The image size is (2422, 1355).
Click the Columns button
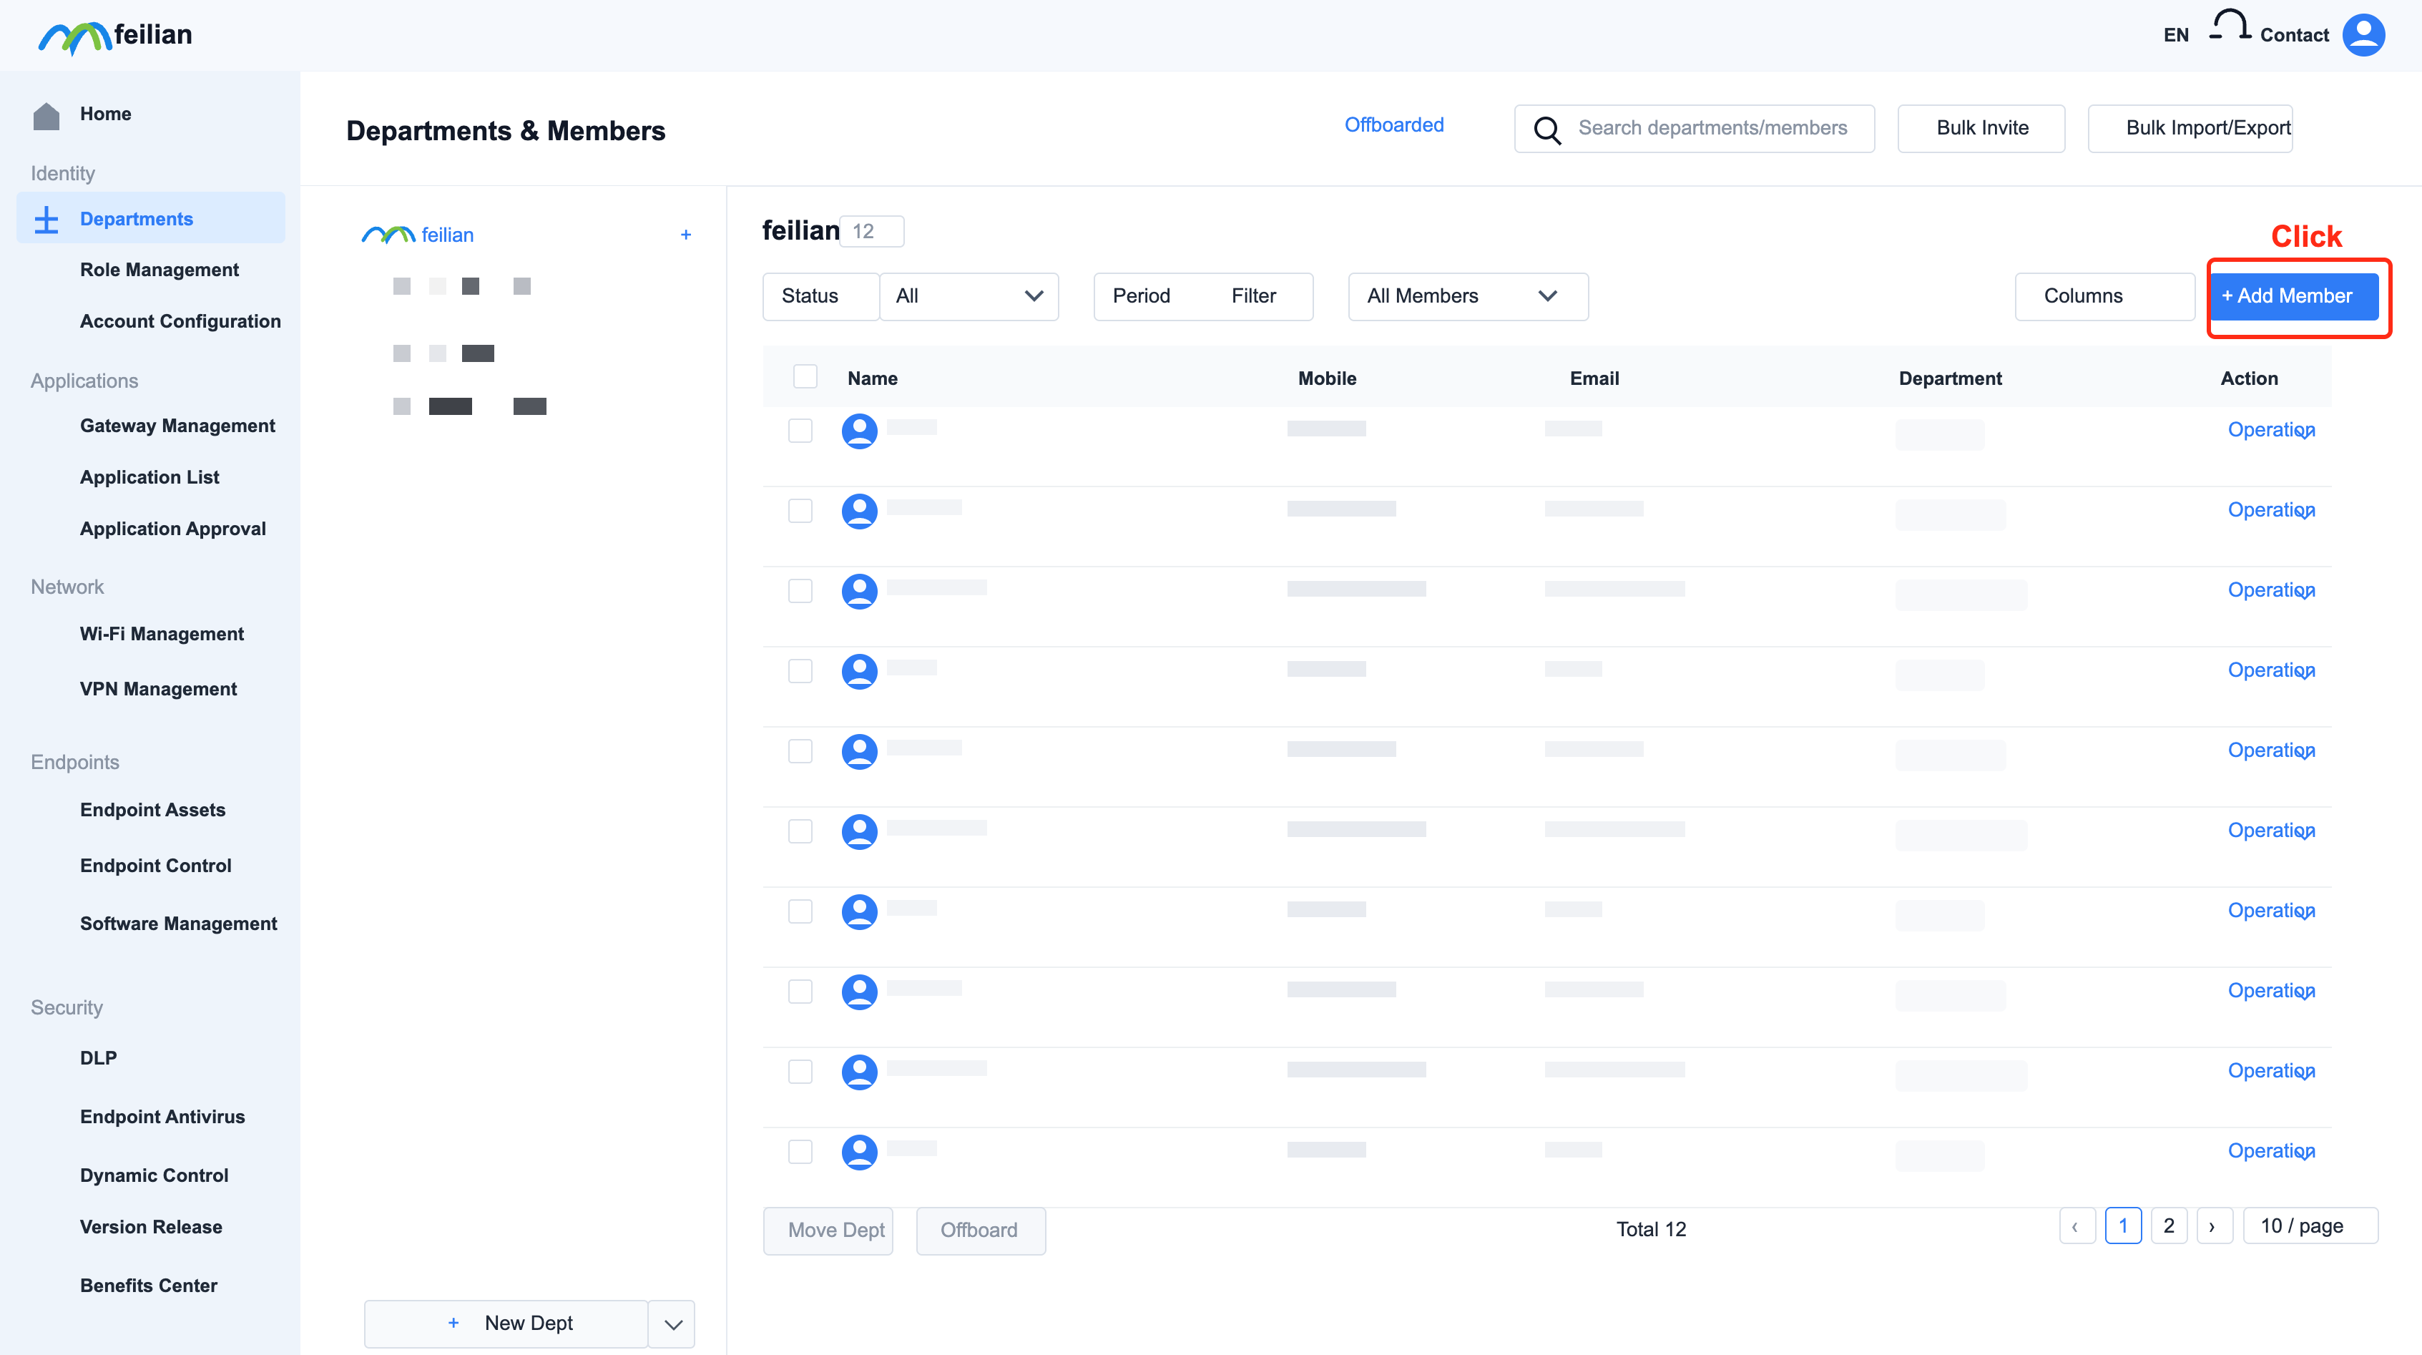2104,296
